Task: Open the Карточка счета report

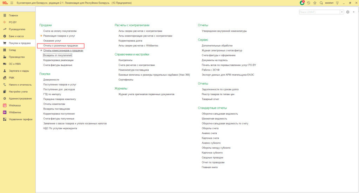Action: [210, 138]
